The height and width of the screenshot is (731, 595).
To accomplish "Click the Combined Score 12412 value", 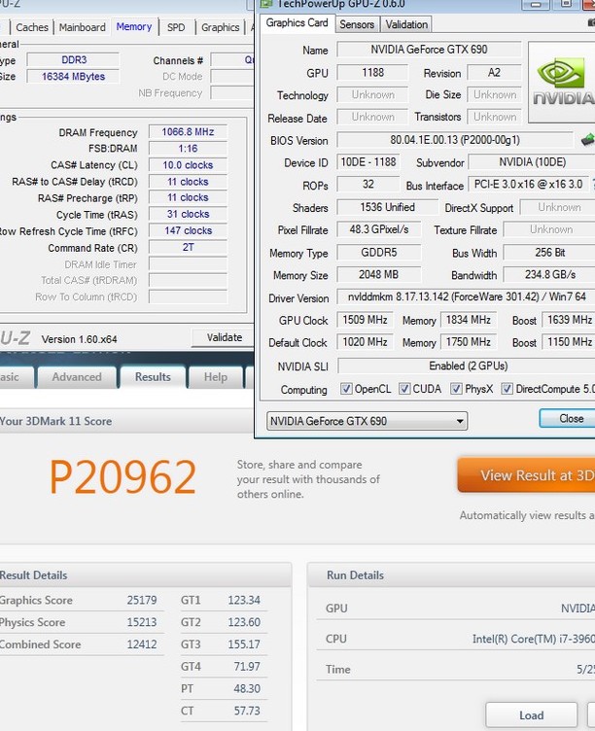I will click(x=142, y=644).
